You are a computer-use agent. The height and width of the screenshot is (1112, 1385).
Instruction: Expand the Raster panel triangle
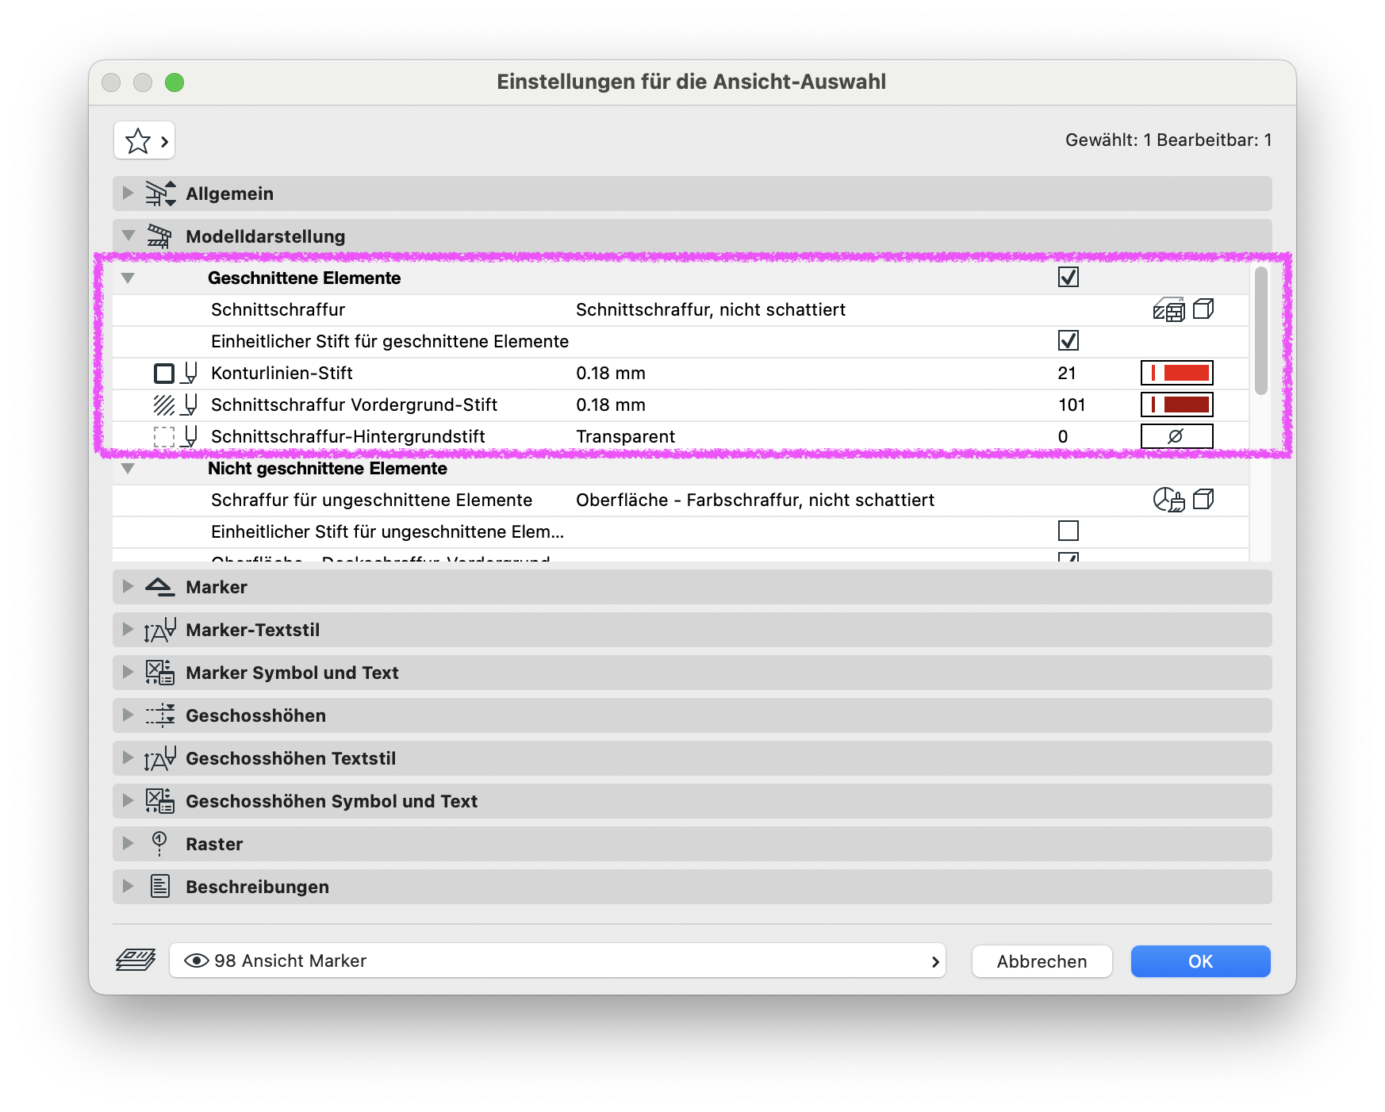pyautogui.click(x=128, y=843)
